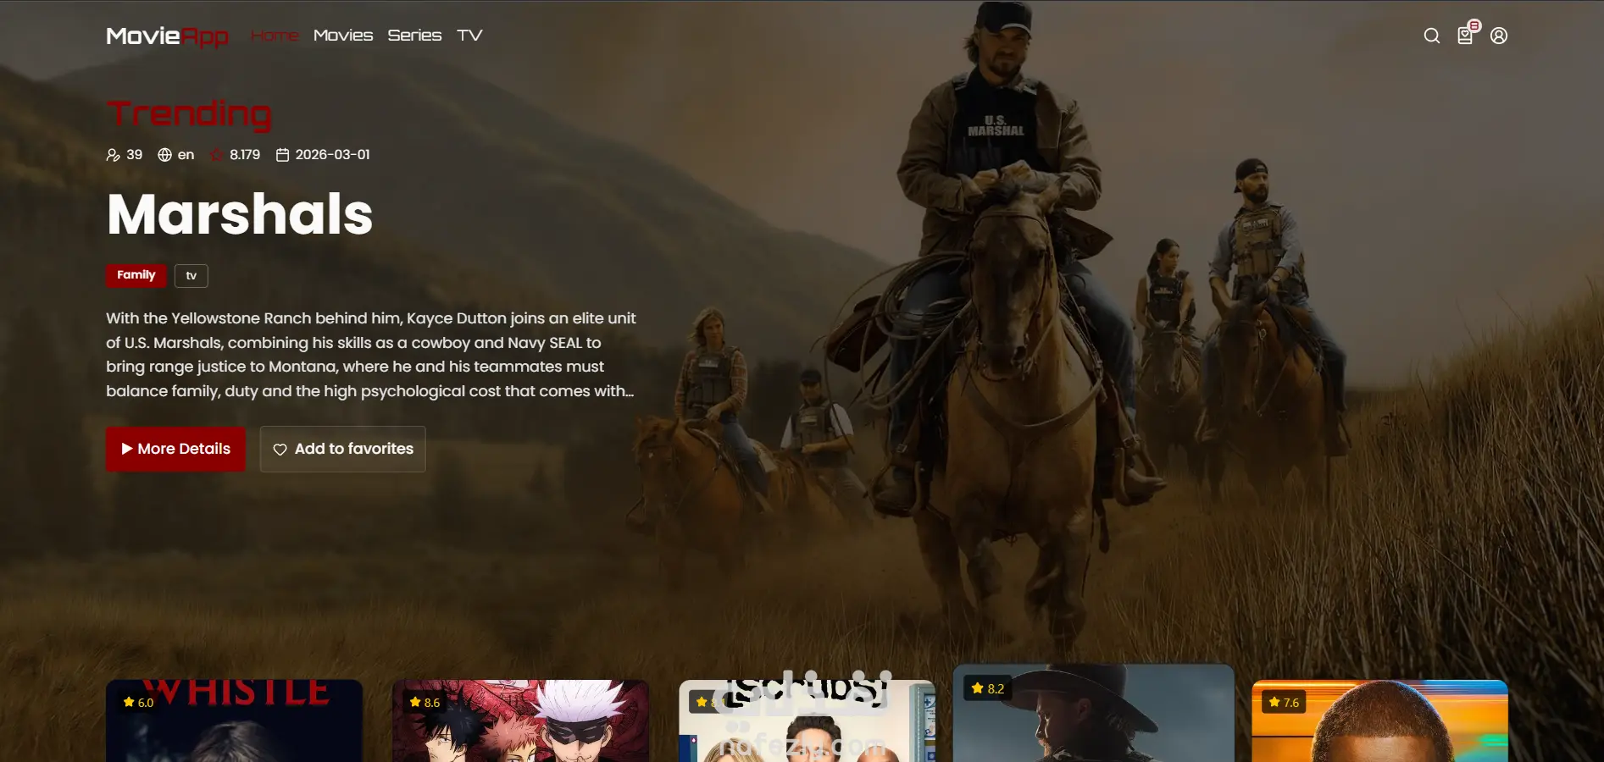The width and height of the screenshot is (1604, 762).
Task: Click the people icon beside 39
Action: click(x=114, y=155)
